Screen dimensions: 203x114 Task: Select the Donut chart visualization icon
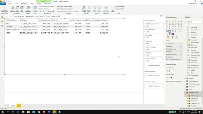[x=179, y=26]
